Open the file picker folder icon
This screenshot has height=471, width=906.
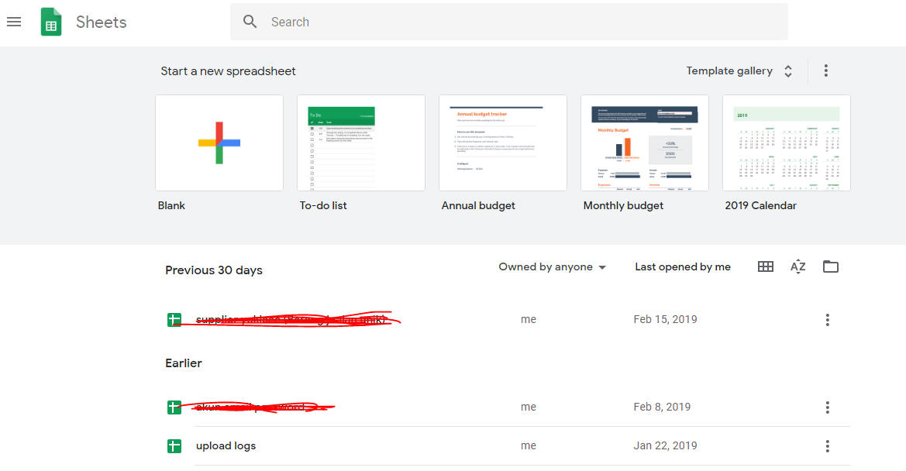[x=830, y=266]
